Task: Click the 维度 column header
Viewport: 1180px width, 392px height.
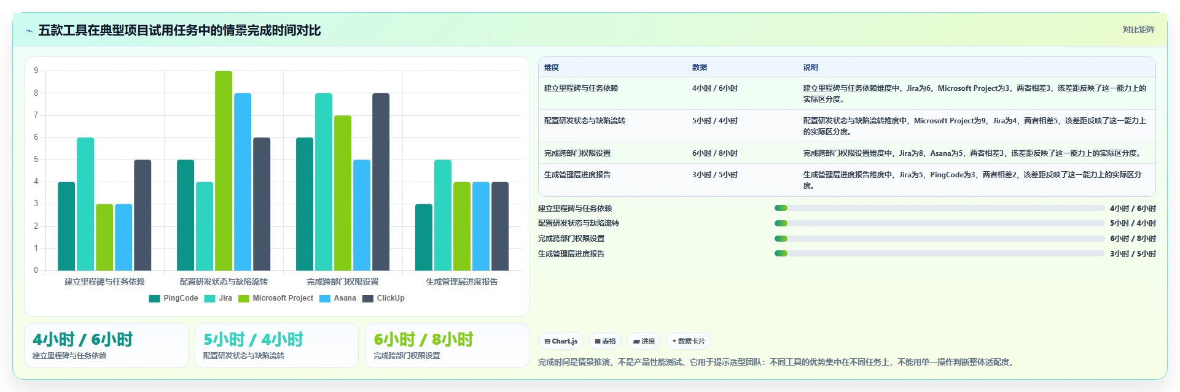Action: click(x=552, y=67)
